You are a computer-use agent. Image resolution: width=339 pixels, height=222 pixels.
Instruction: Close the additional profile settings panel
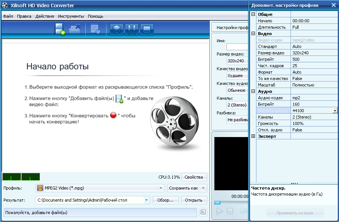(x=334, y=5)
